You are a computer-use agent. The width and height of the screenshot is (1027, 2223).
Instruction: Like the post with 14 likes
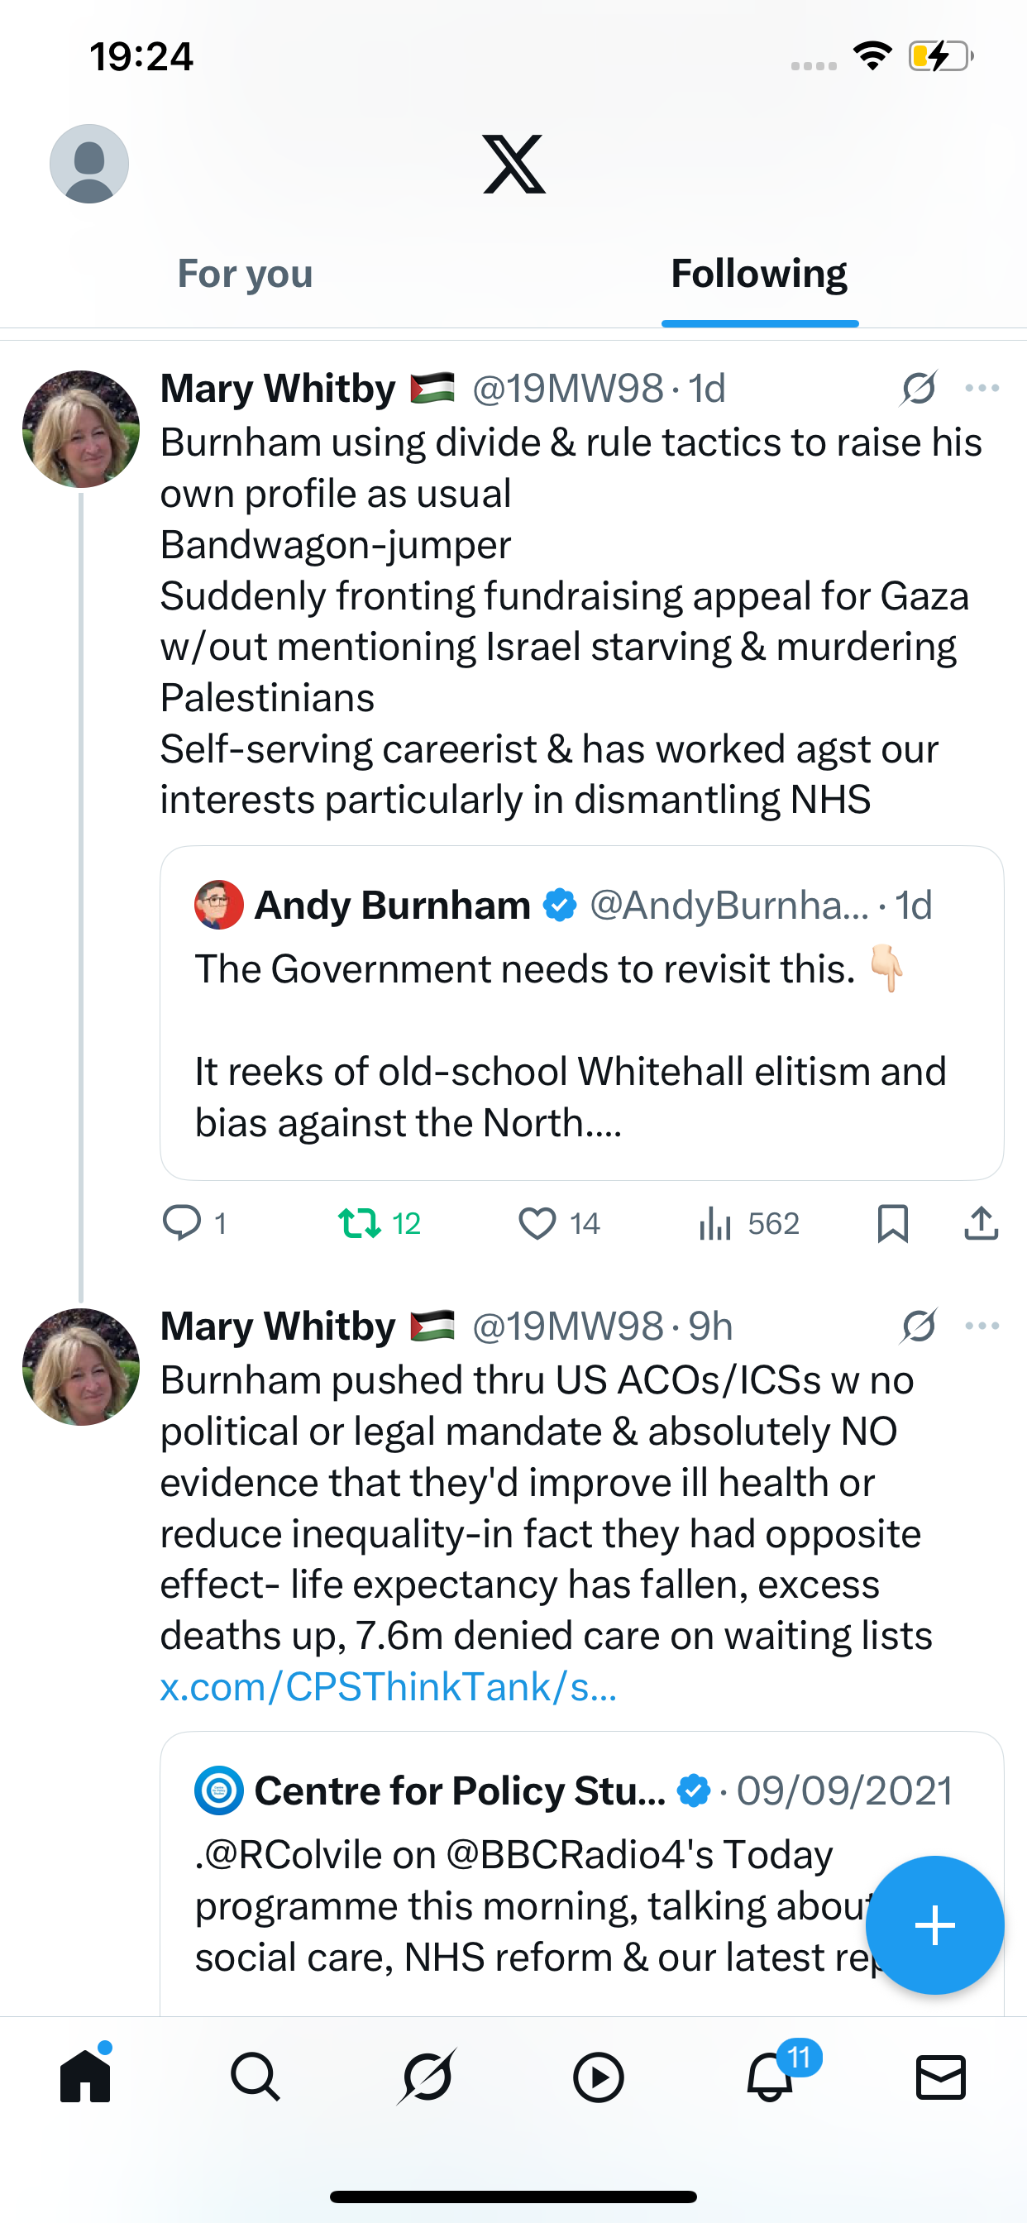click(537, 1223)
